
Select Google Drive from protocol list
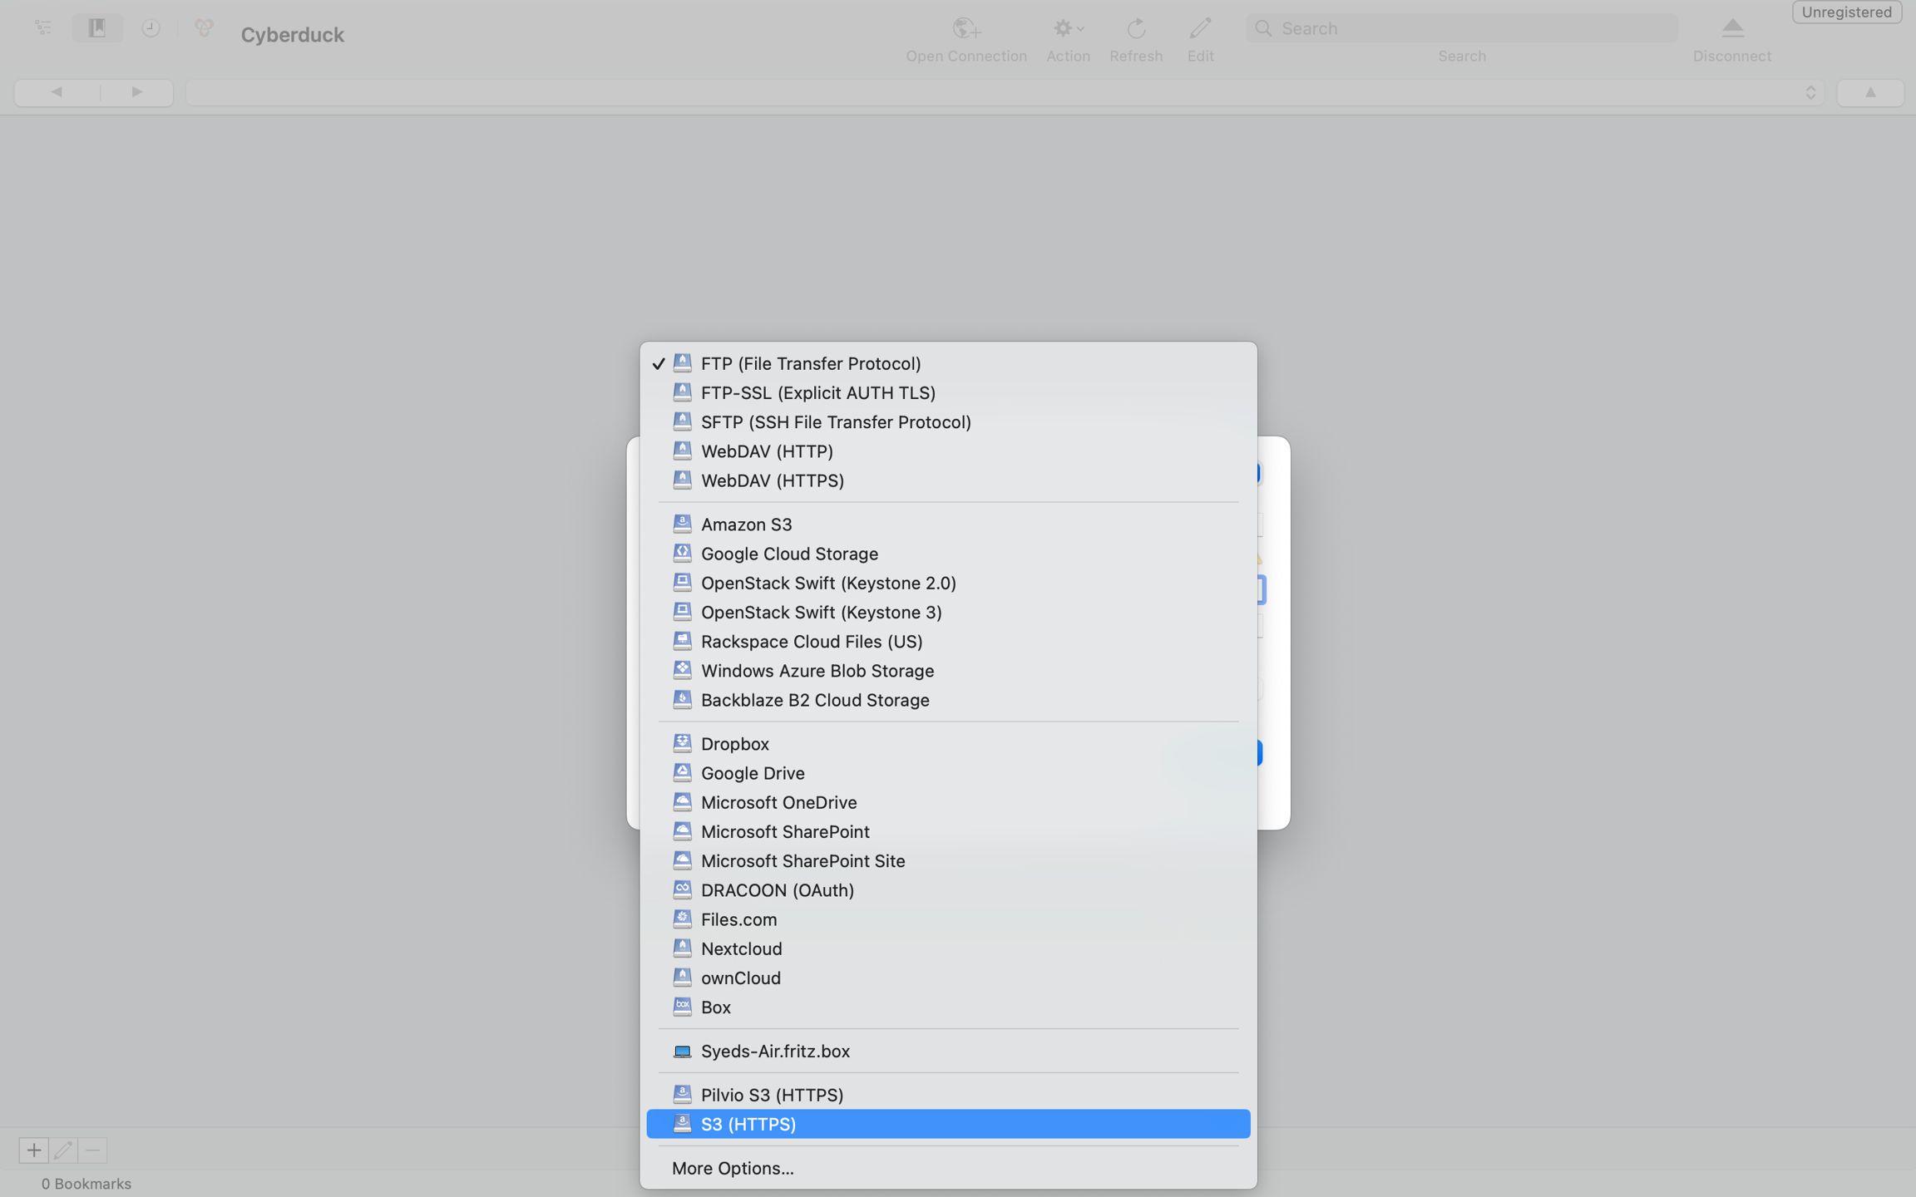[948, 773]
